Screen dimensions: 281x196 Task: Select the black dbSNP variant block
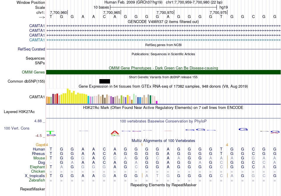coord(105,81)
